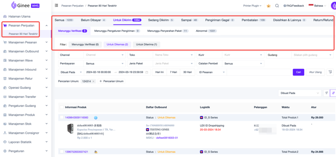The width and height of the screenshot is (336, 157).
Task: Click the search magnifier icon in header
Action: click(x=277, y=6)
